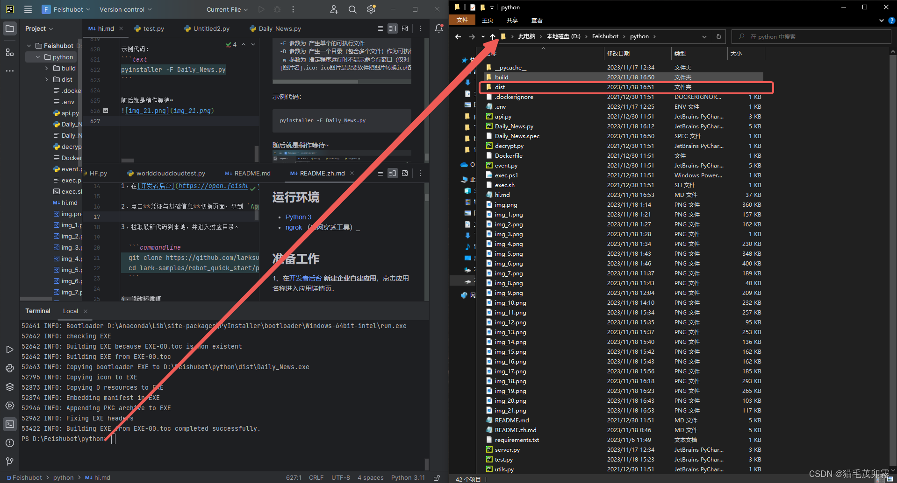Open more tool windows ellipsis in sidebar
The height and width of the screenshot is (483, 897).
[10, 71]
